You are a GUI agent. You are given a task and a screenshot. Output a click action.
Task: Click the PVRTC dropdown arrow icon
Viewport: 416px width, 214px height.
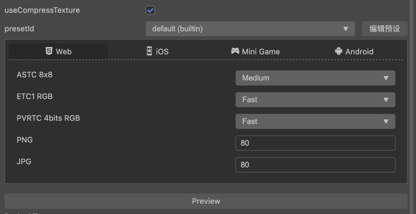point(386,121)
